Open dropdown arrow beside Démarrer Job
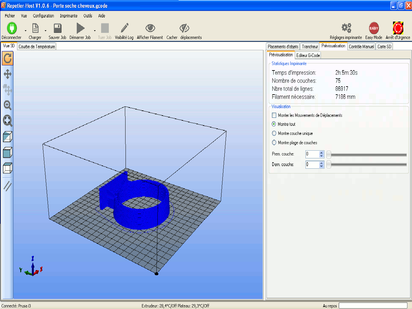412x309 pixels. point(95,31)
